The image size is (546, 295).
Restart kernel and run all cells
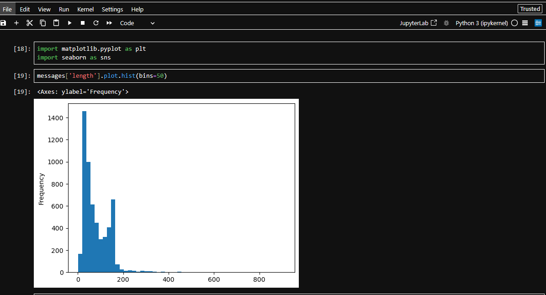tap(109, 23)
